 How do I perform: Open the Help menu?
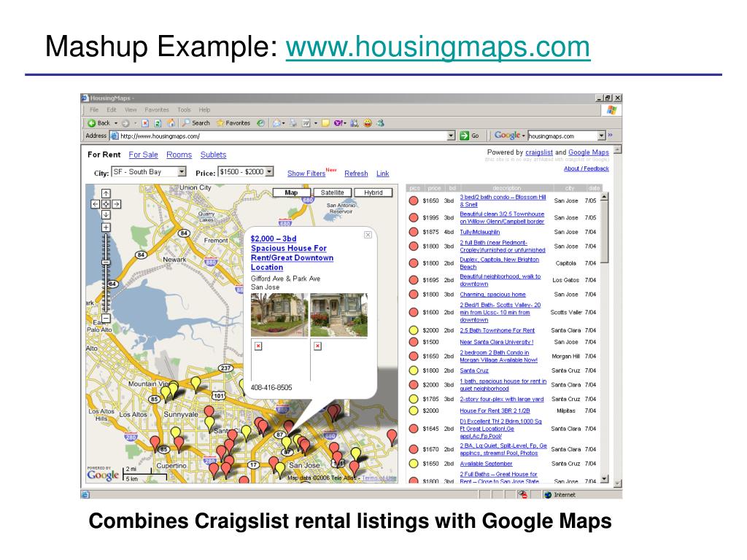pyautogui.click(x=204, y=109)
